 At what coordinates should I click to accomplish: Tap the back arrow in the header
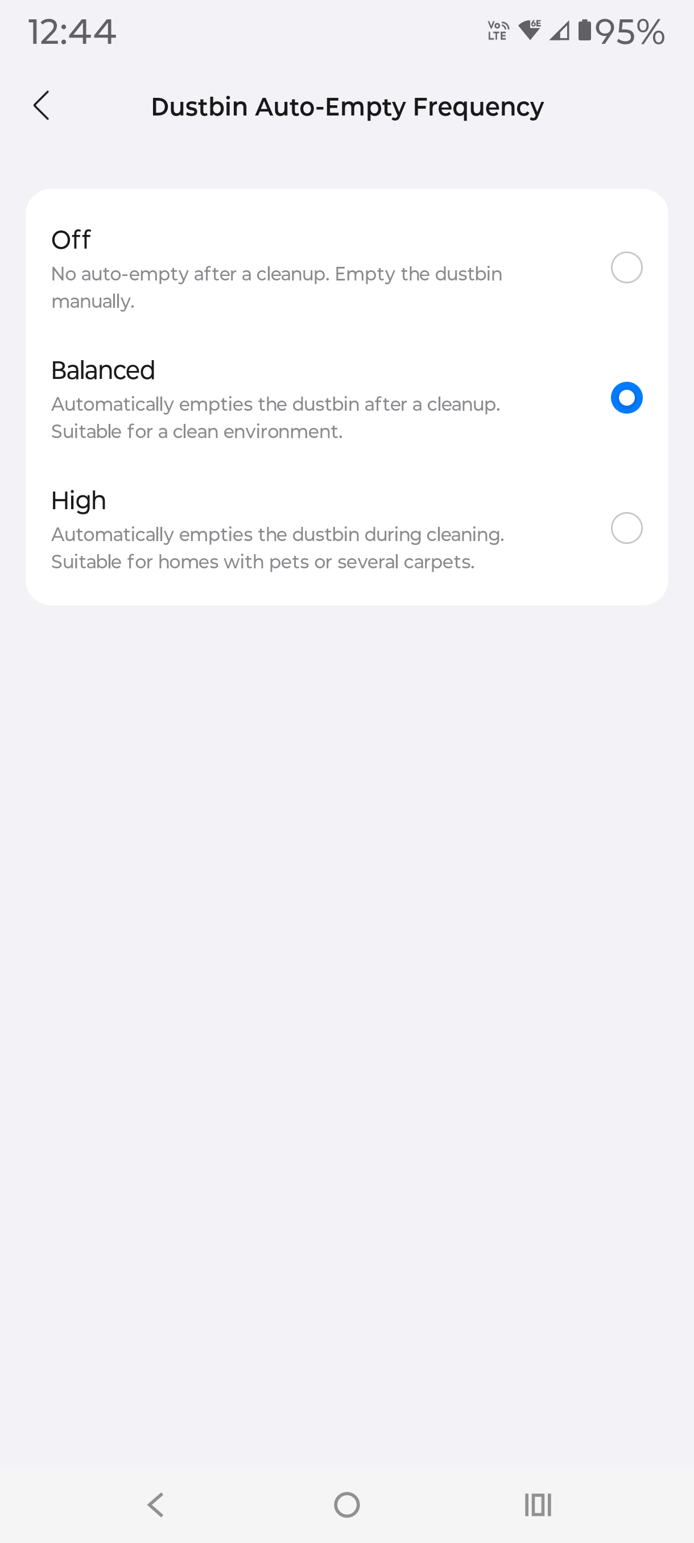click(42, 106)
